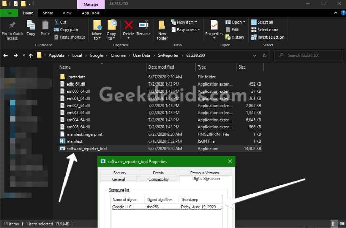Click the Edit ribbon item
Image resolution: width=346 pixels, height=228 pixels.
[x=232, y=30]
